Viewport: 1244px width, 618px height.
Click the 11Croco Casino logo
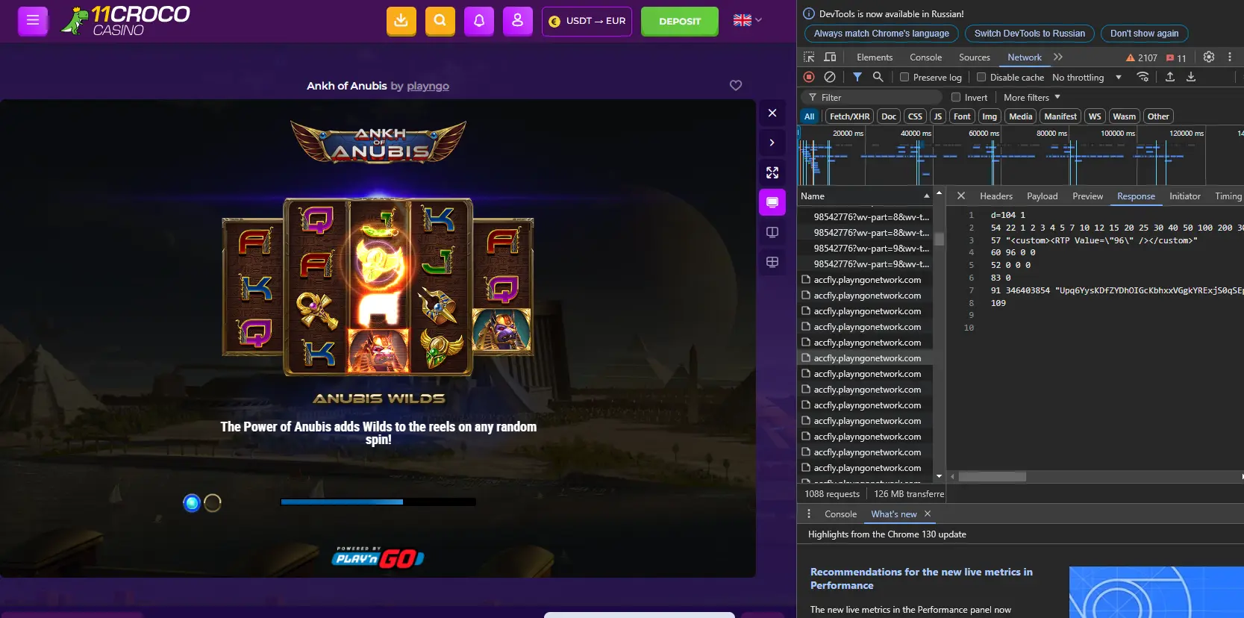point(125,21)
